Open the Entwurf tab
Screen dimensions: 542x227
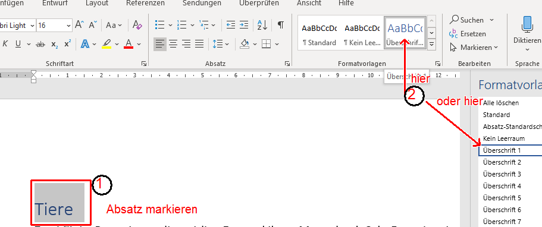pos(55,4)
